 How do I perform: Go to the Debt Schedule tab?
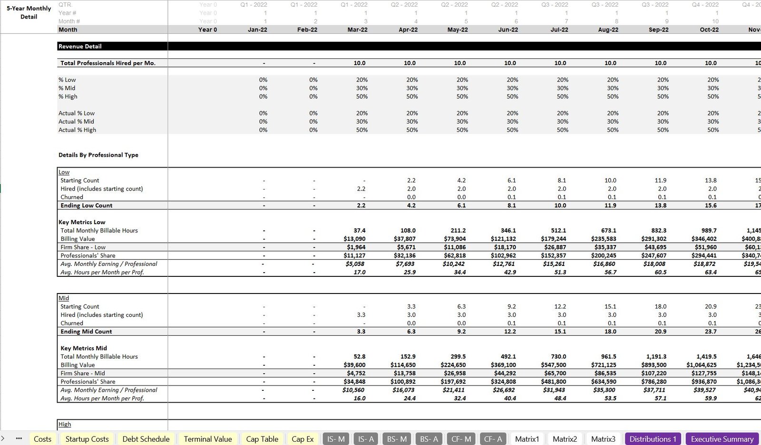coord(146,439)
